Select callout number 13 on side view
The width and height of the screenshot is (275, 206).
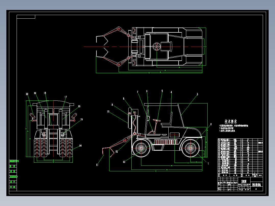click(124, 162)
